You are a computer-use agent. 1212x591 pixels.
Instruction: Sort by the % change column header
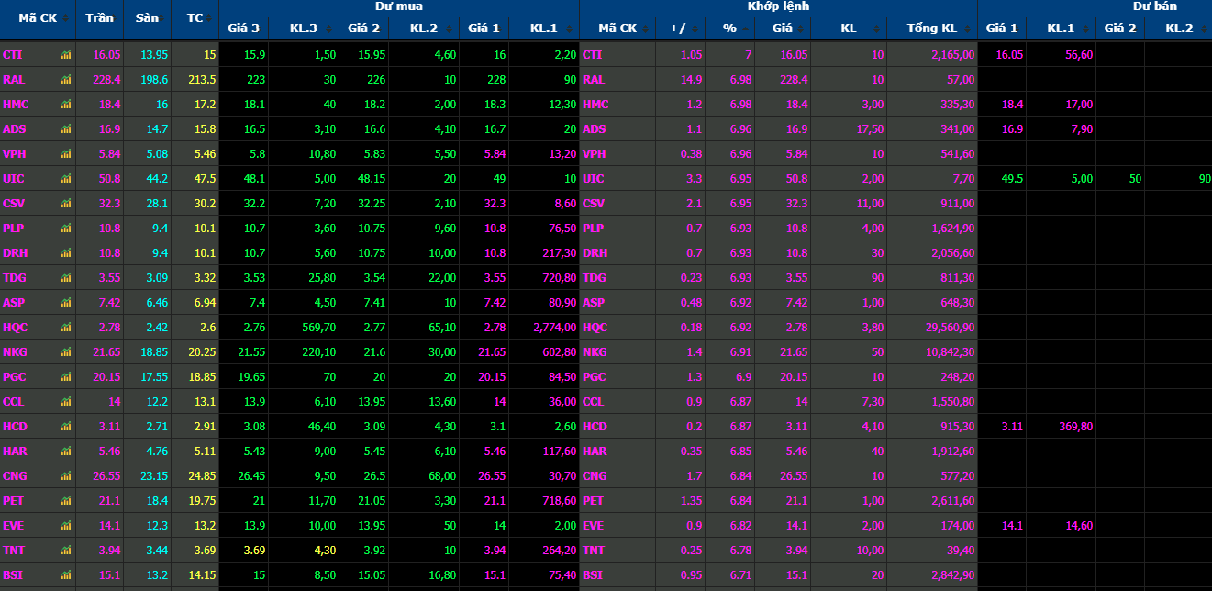729,28
